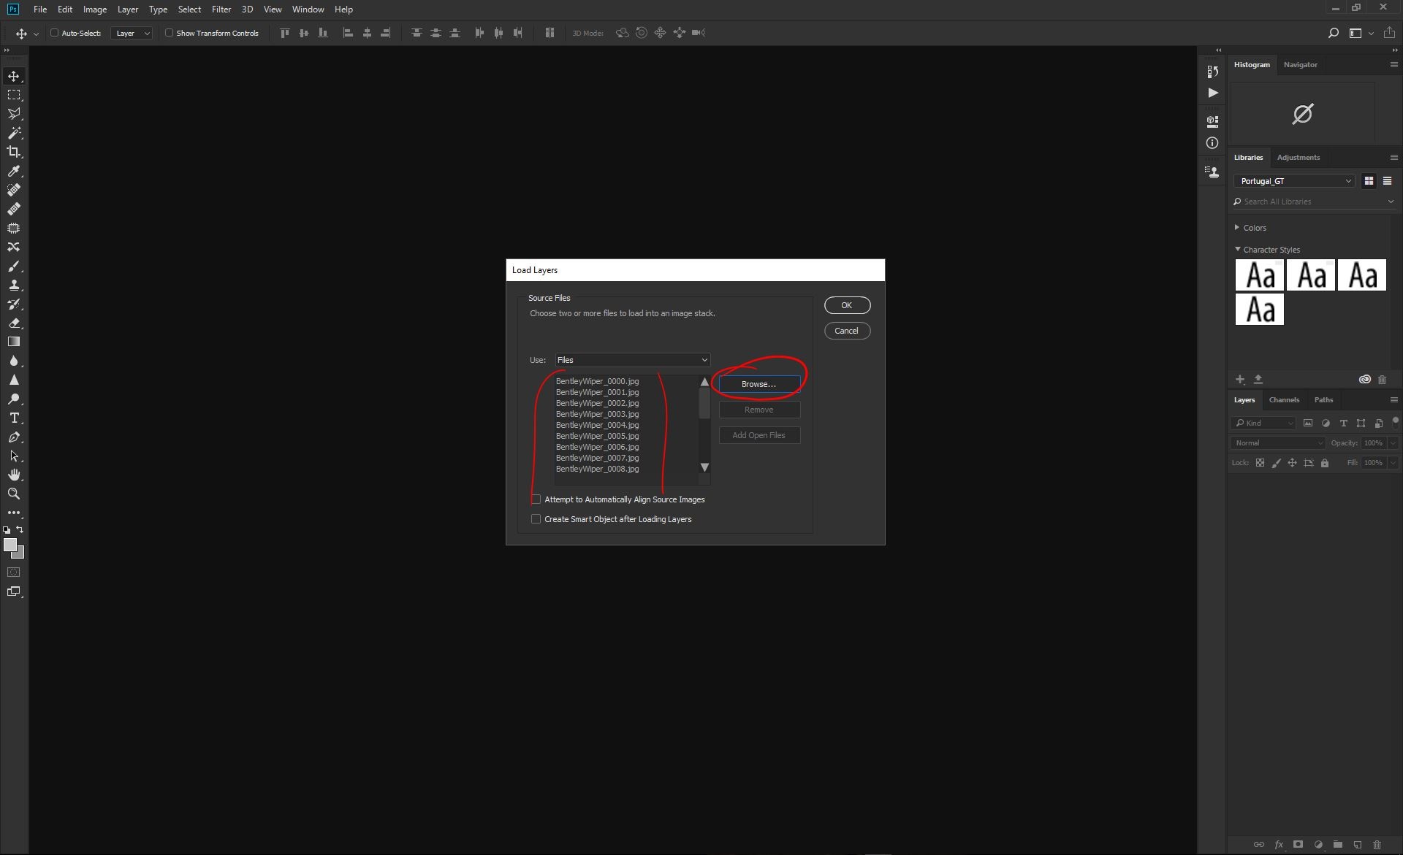
Task: Select the Hand tool
Action: 14,475
